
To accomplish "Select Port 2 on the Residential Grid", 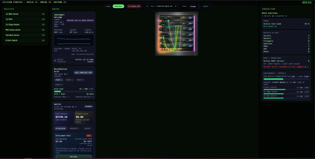I will coord(70,80).
